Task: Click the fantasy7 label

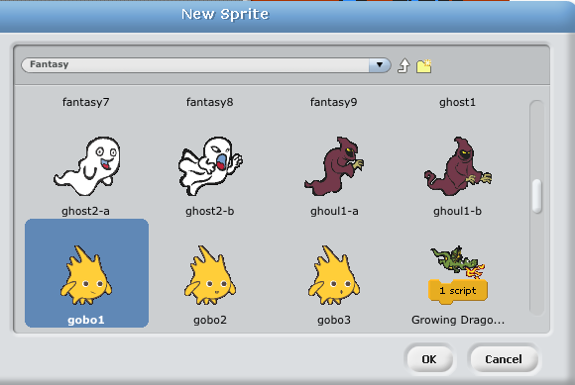Action: 86,102
